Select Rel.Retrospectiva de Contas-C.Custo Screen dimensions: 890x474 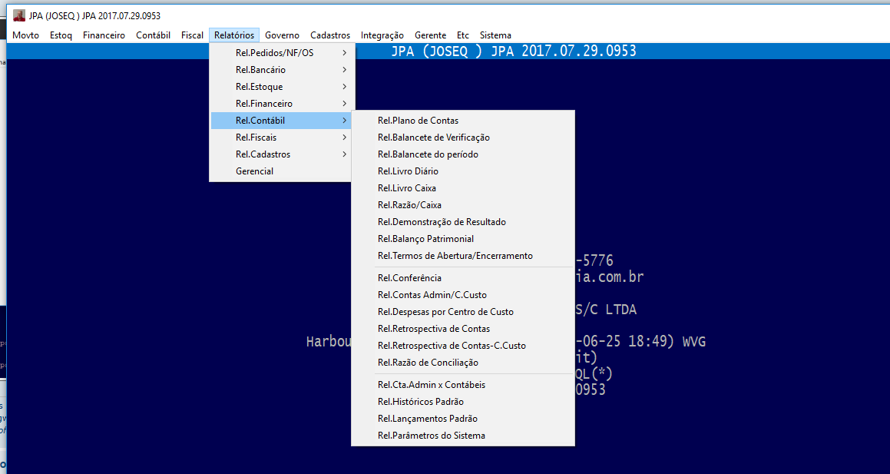pyautogui.click(x=463, y=346)
